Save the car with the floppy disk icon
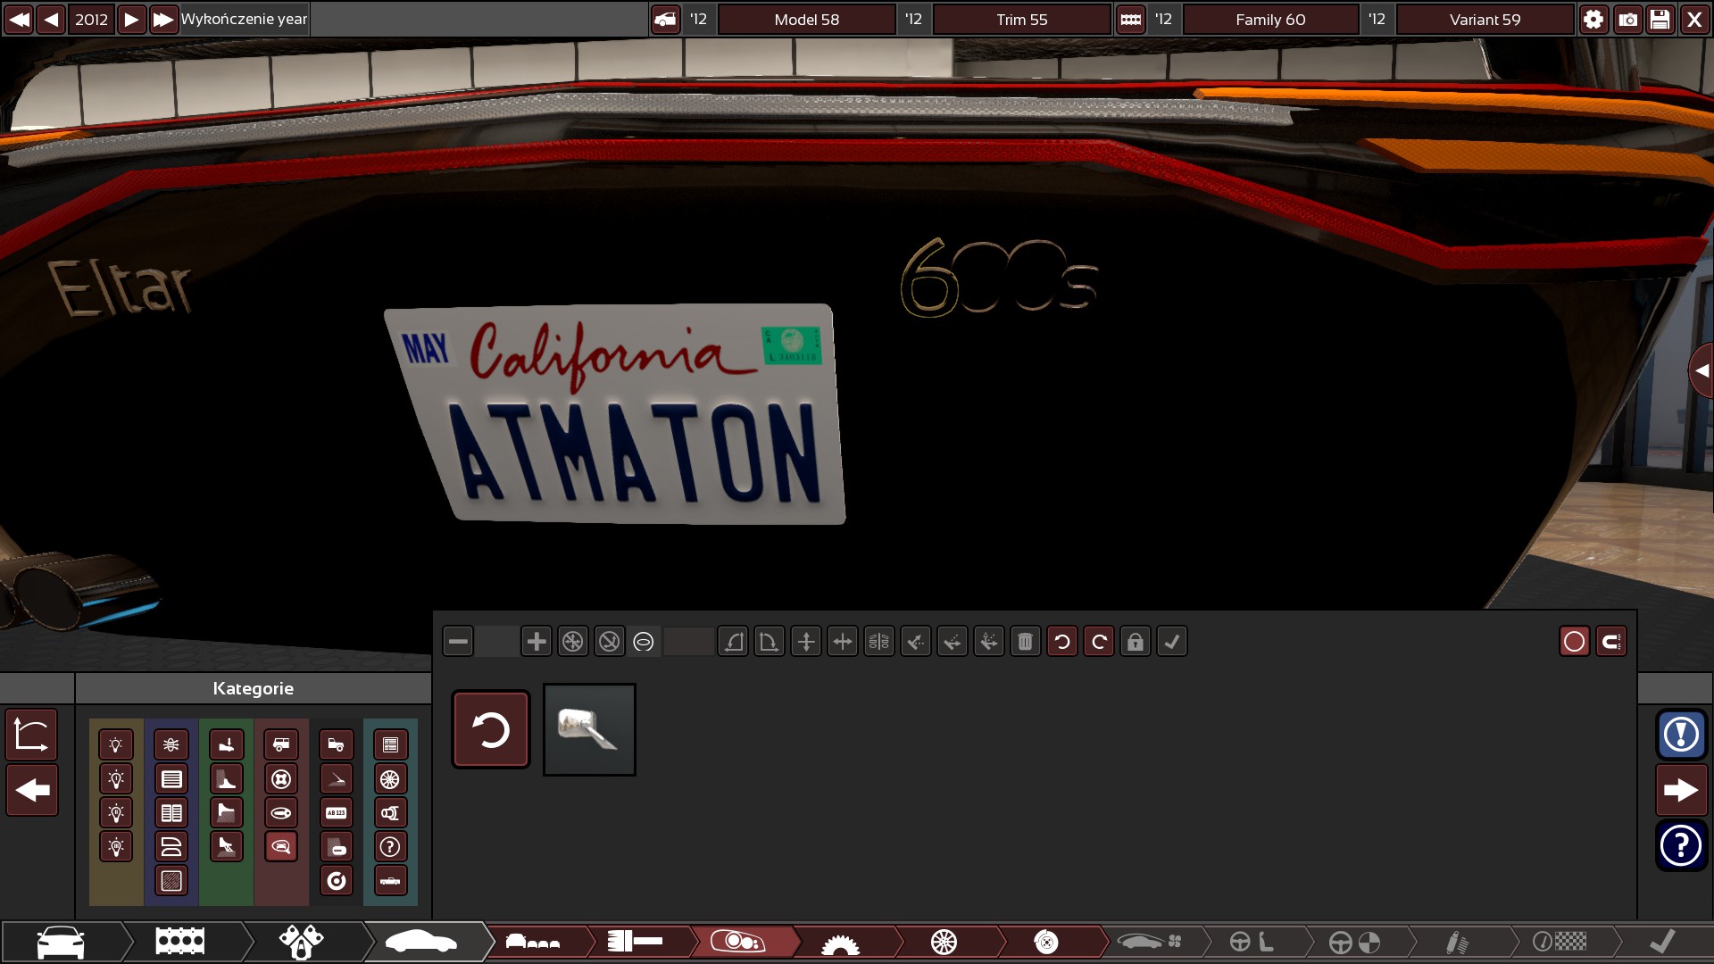Image resolution: width=1714 pixels, height=964 pixels. [1660, 20]
